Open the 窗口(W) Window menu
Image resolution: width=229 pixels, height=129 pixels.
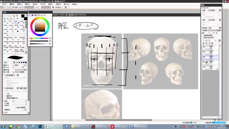click(67, 4)
